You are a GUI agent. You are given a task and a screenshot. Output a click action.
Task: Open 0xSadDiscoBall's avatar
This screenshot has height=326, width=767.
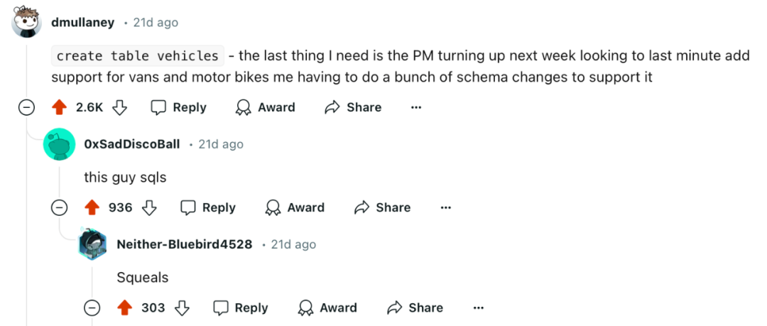[x=59, y=144]
